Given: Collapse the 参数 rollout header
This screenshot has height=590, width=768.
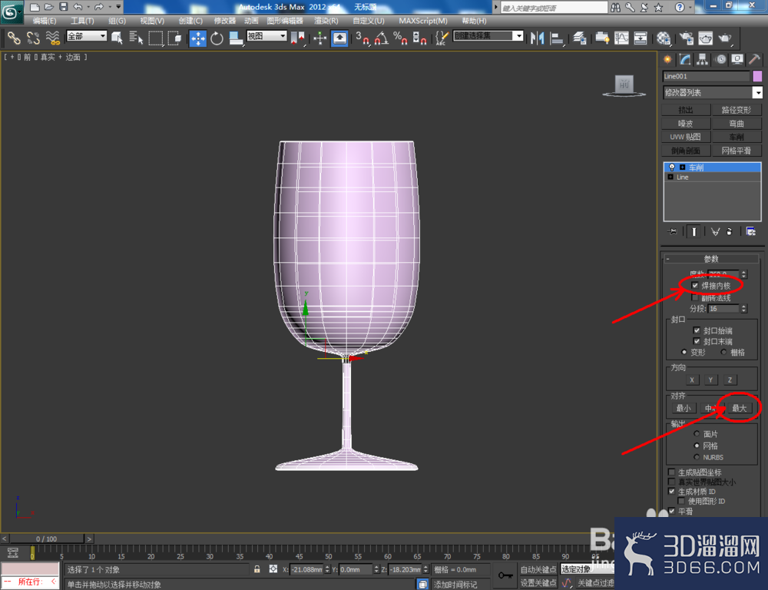Looking at the screenshot, I should (712, 259).
